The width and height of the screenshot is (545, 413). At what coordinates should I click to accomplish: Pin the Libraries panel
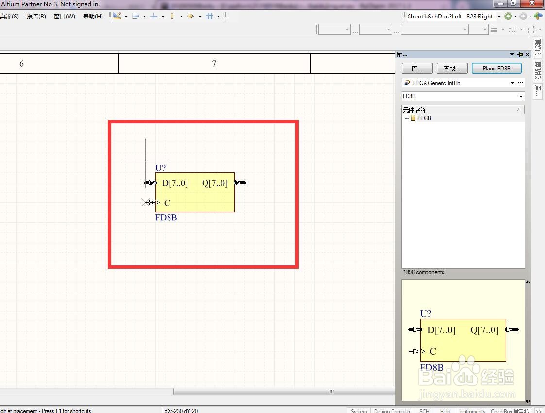(520, 54)
